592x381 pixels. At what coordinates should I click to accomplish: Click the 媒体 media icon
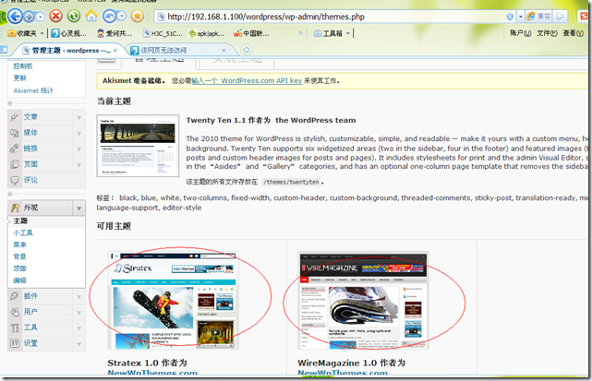click(x=15, y=133)
